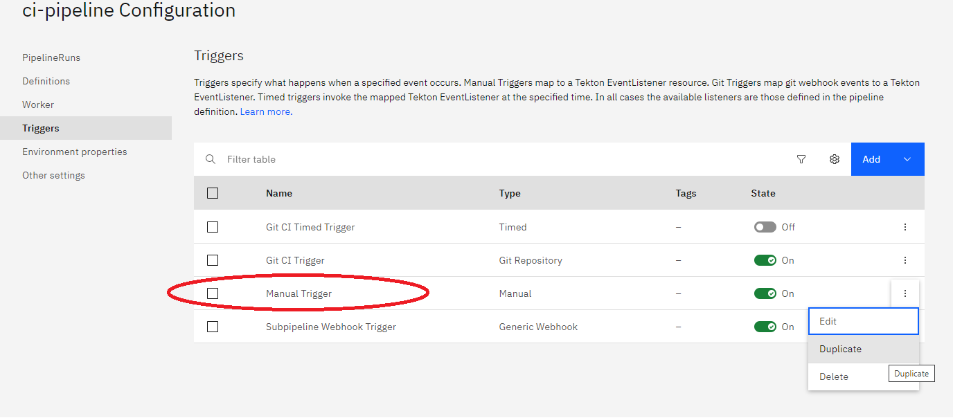The image size is (953, 418).
Task: Open overflow menu for Git CI Timed Trigger
Action: tap(905, 227)
